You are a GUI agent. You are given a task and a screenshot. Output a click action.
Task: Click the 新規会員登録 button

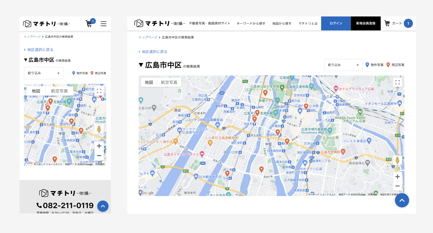pos(366,23)
